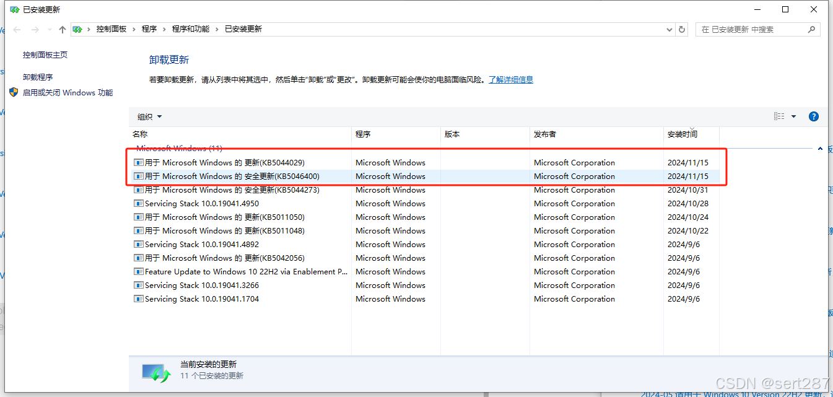
Task: Click the window title bar icon
Action: pos(14,10)
